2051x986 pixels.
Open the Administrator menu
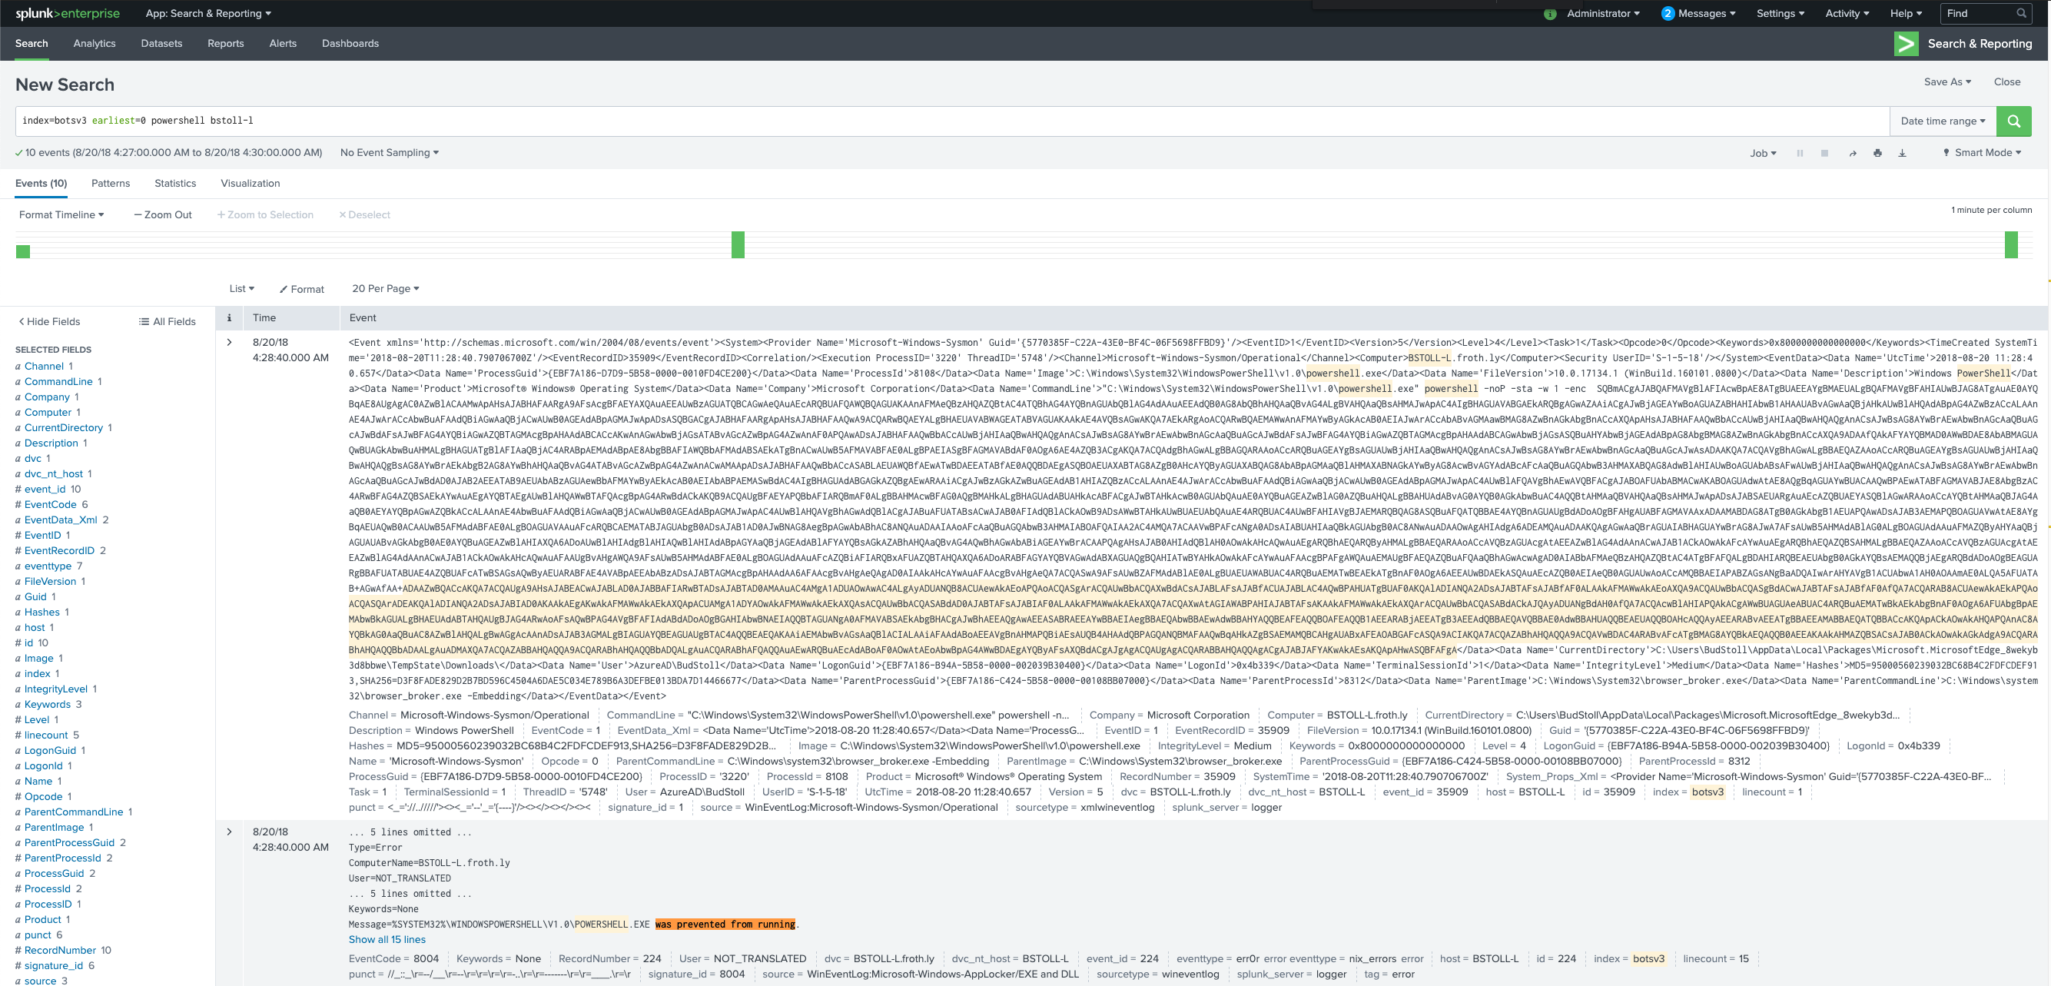(1603, 14)
